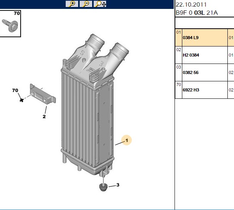Open part number 0384 L9
Image resolution: width=234 pixels, height=210 pixels.
[x=190, y=38]
